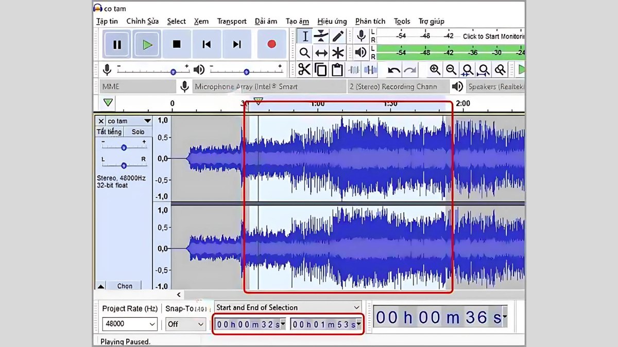
Task: Adjust the co tam track pan slider
Action: [124, 166]
